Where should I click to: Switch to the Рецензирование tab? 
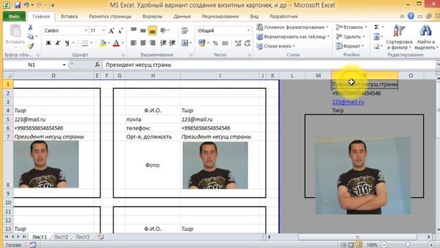[220, 17]
